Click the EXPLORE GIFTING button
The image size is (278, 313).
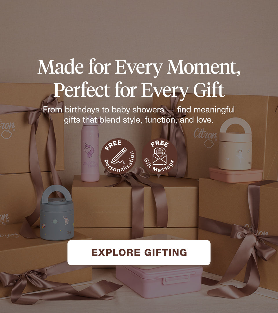pos(139,252)
